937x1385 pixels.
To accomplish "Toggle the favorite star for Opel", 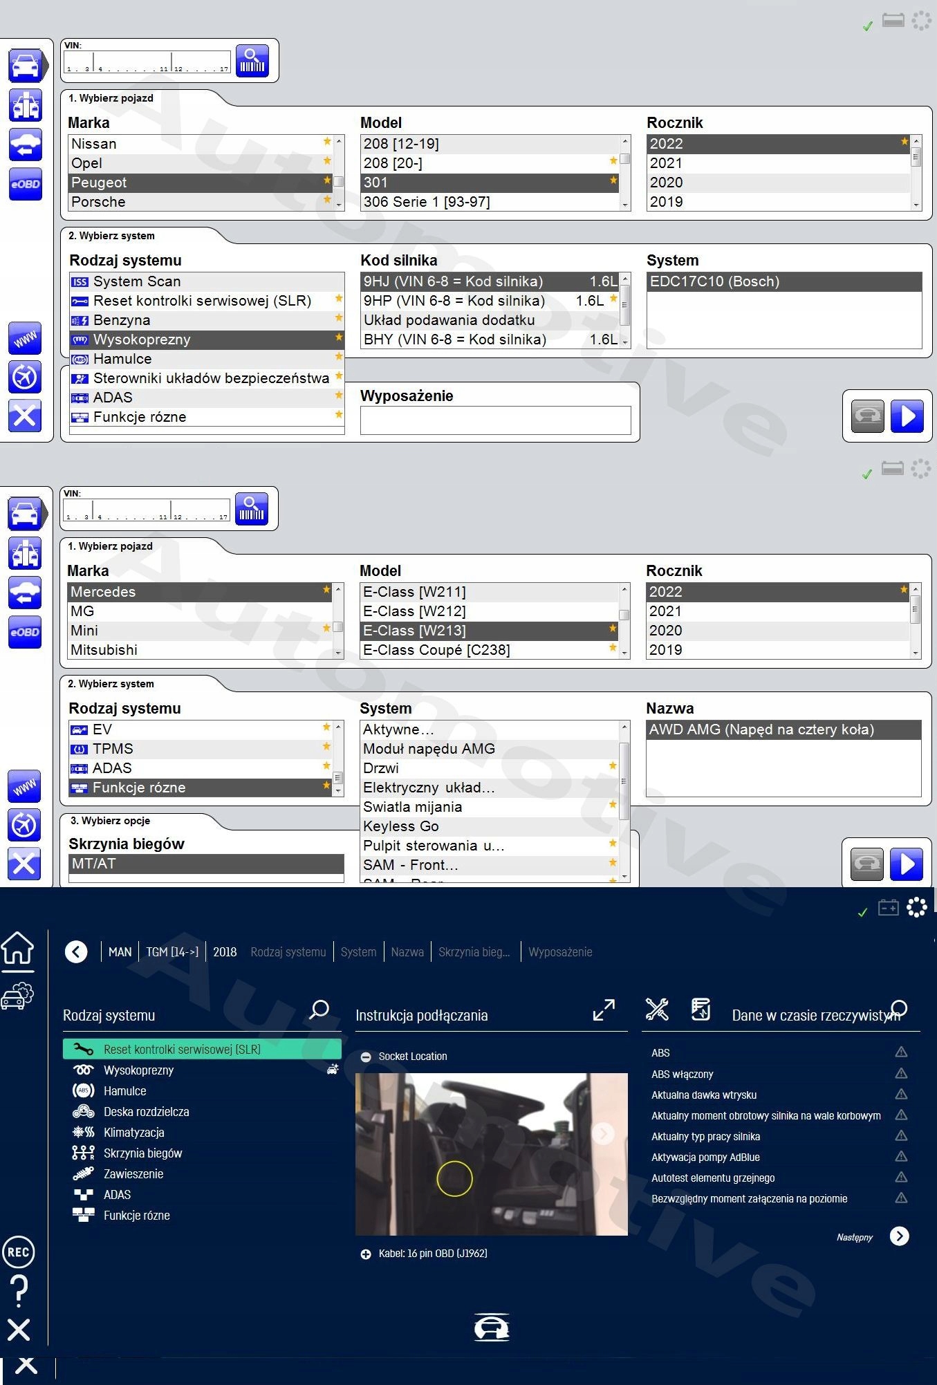I will (327, 161).
